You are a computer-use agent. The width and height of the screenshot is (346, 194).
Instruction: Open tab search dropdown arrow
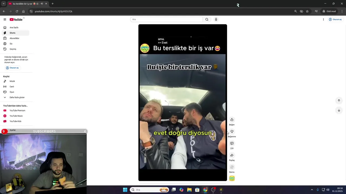point(4,4)
